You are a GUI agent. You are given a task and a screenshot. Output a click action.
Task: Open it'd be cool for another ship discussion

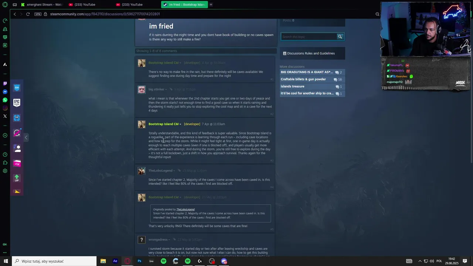(307, 93)
